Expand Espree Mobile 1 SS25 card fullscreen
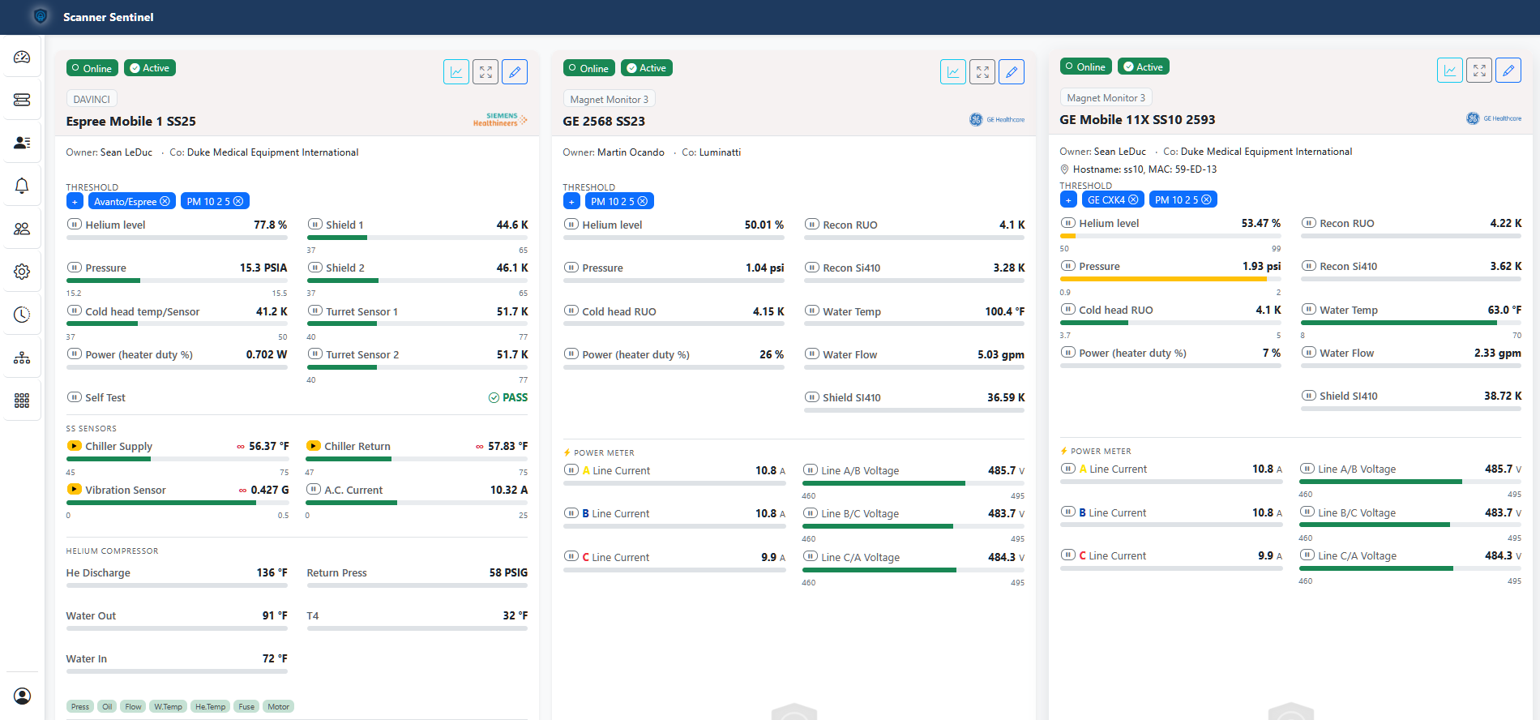The image size is (1540, 720). coord(486,72)
